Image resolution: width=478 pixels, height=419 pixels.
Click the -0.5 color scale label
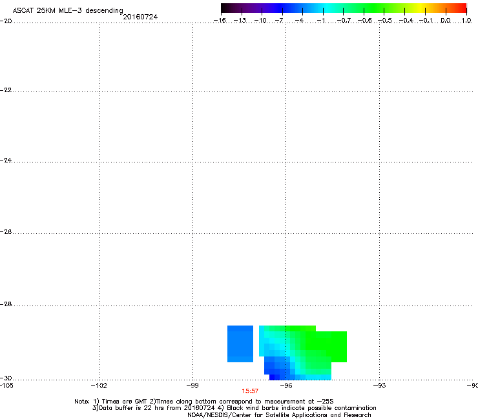tap(385, 21)
